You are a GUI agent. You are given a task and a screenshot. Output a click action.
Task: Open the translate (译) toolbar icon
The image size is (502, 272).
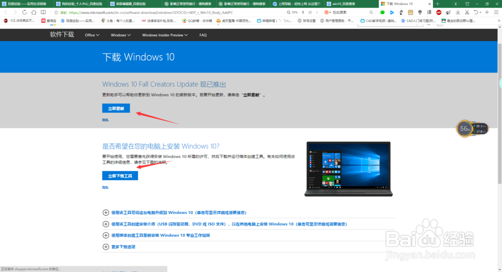429,13
